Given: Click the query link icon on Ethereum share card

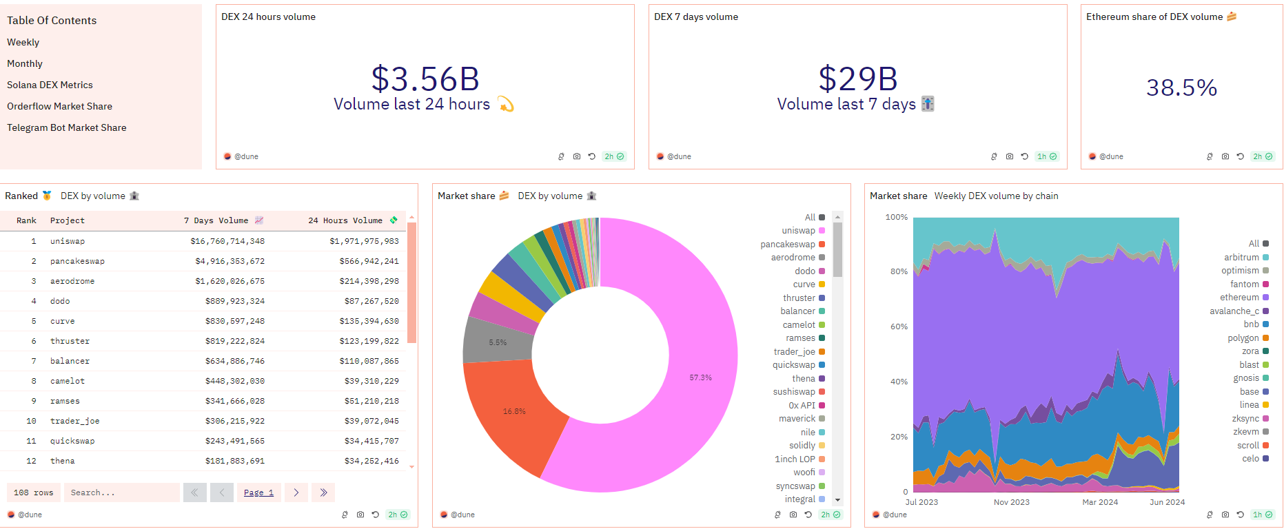Looking at the screenshot, I should (x=1210, y=156).
